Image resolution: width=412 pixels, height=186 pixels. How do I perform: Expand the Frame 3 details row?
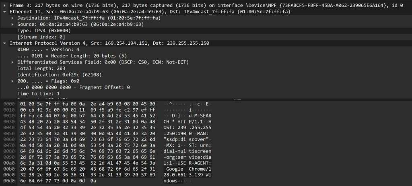4,5
